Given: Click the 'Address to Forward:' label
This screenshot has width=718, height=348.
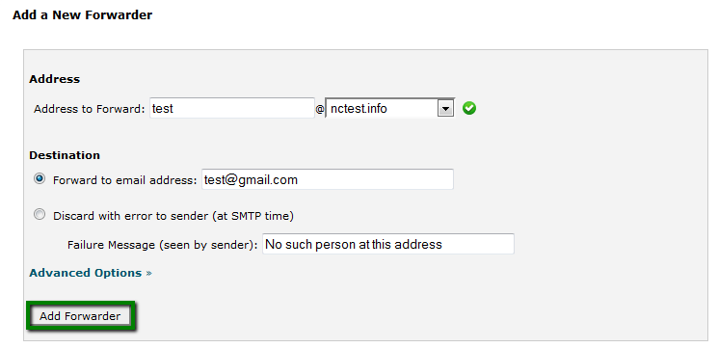Looking at the screenshot, I should (90, 110).
